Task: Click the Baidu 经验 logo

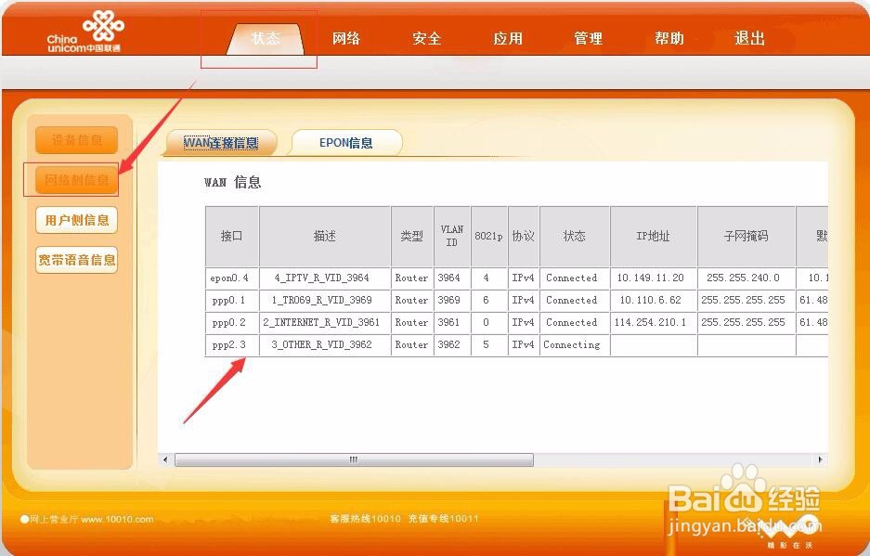Action: pos(744,498)
